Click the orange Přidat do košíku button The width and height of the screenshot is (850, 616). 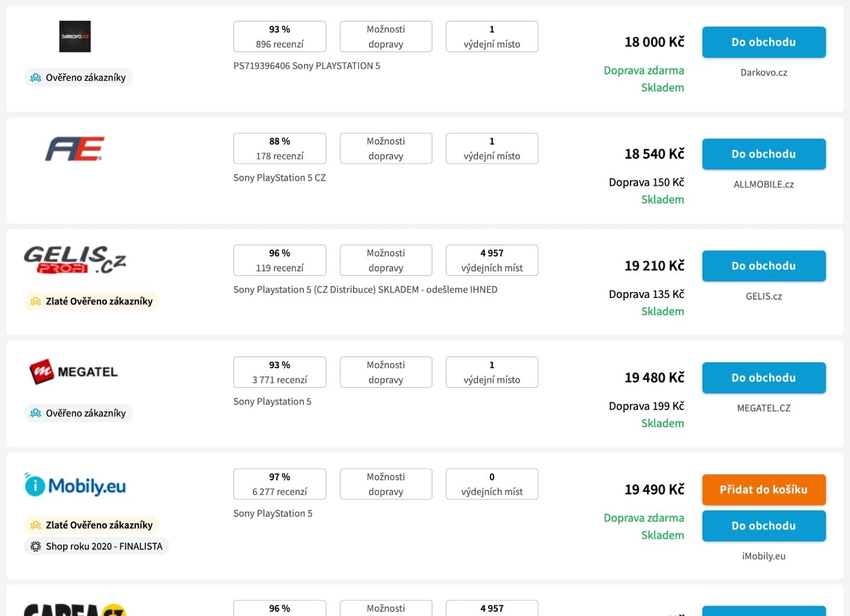click(764, 490)
